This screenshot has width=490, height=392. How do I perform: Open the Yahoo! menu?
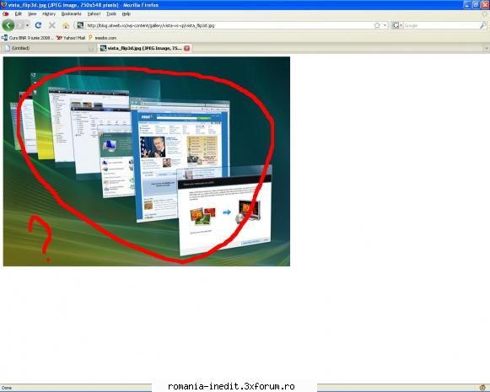(x=94, y=13)
